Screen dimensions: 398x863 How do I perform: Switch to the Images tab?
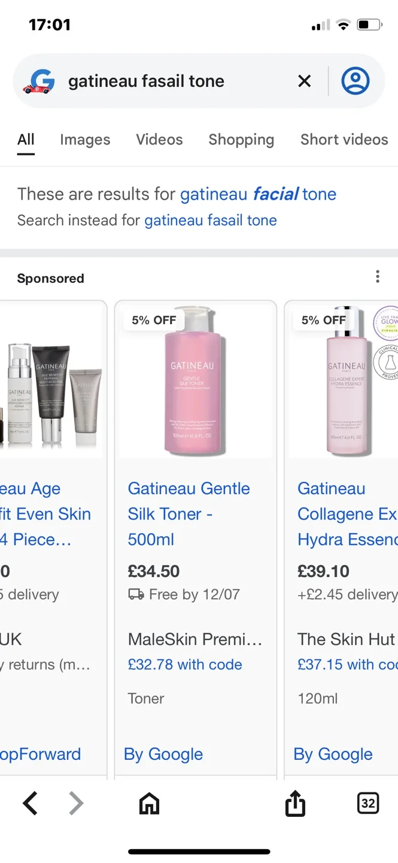tap(85, 140)
